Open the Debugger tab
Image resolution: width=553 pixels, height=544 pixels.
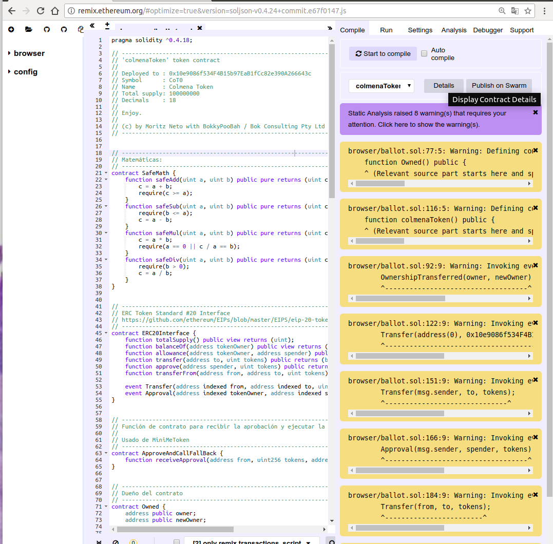(x=488, y=30)
